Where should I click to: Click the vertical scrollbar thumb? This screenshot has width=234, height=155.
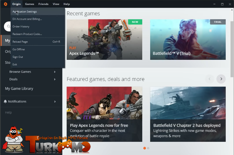(x=232, y=49)
